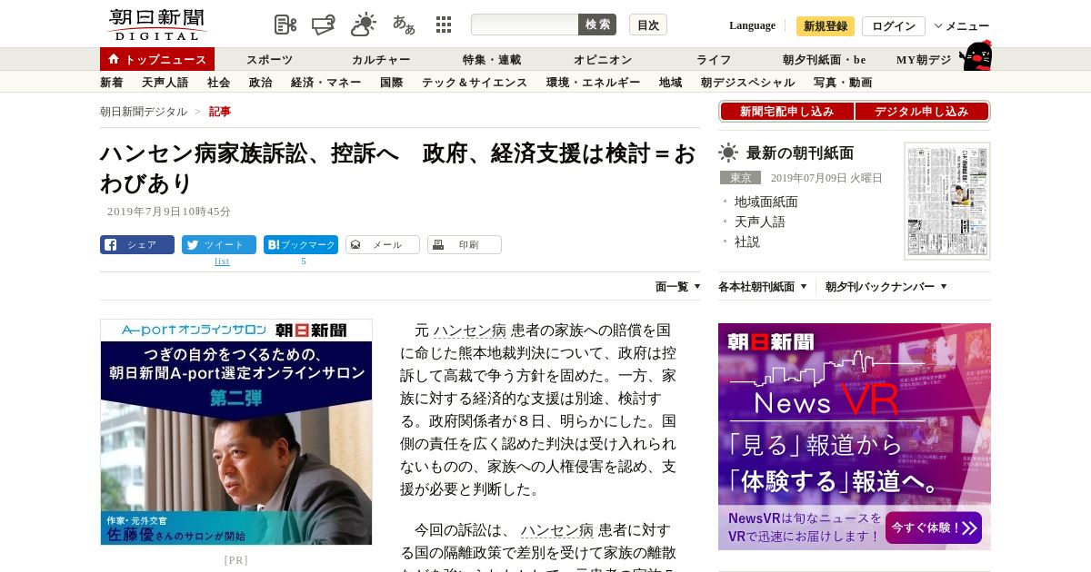
Task: Click the 新規登録 button
Action: point(826,26)
